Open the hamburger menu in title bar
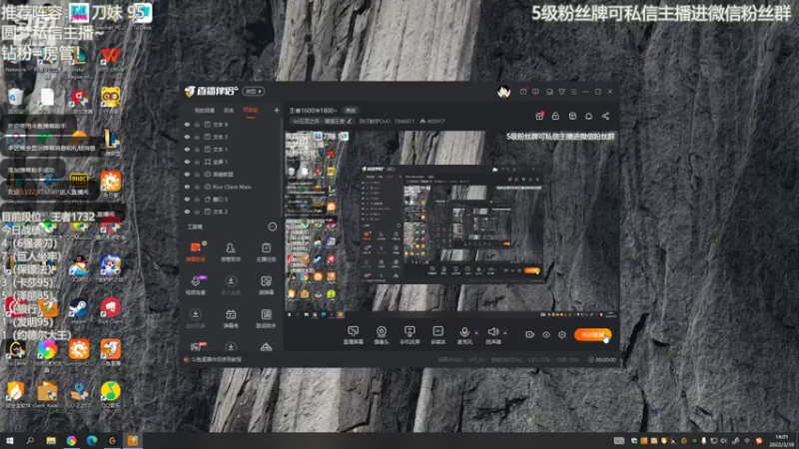 click(573, 92)
